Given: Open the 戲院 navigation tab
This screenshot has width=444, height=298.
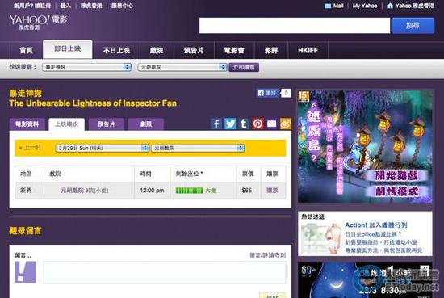Looking at the screenshot, I should point(157,50).
